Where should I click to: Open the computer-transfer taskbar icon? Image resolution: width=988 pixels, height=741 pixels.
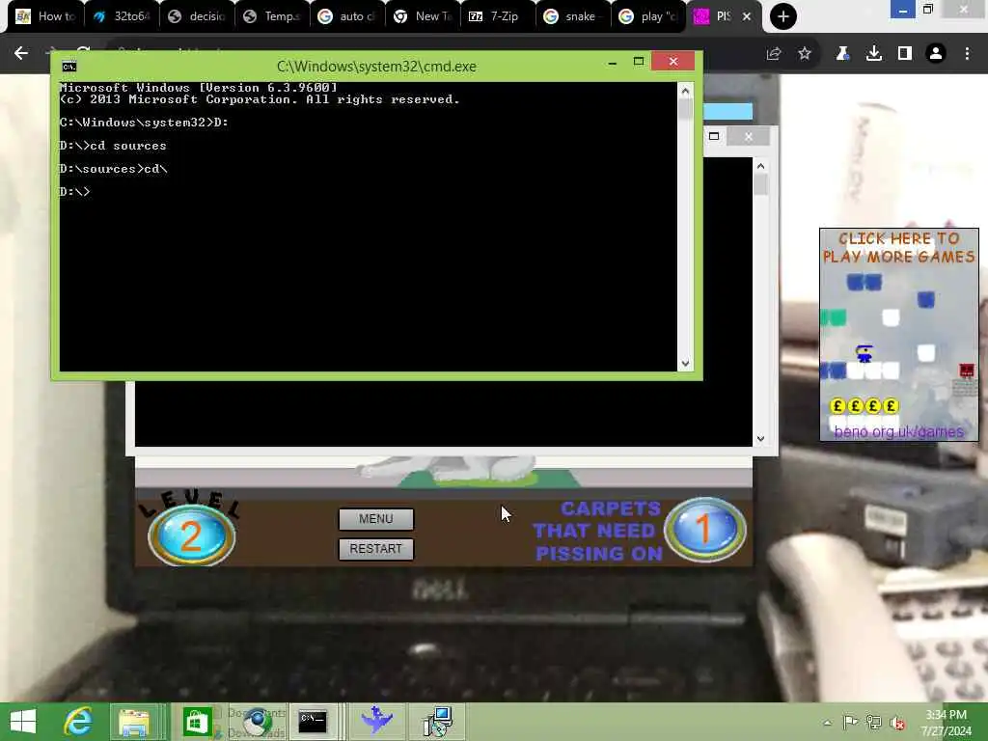(x=437, y=722)
